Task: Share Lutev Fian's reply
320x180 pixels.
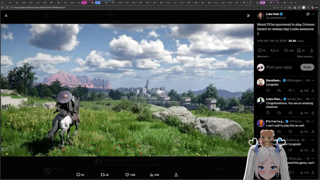Action: pyautogui.click(x=313, y=113)
